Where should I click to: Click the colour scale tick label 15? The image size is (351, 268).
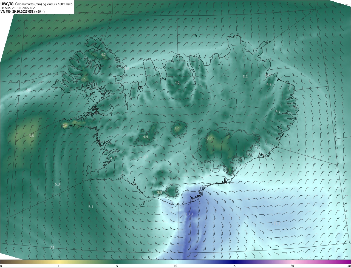click(234, 266)
